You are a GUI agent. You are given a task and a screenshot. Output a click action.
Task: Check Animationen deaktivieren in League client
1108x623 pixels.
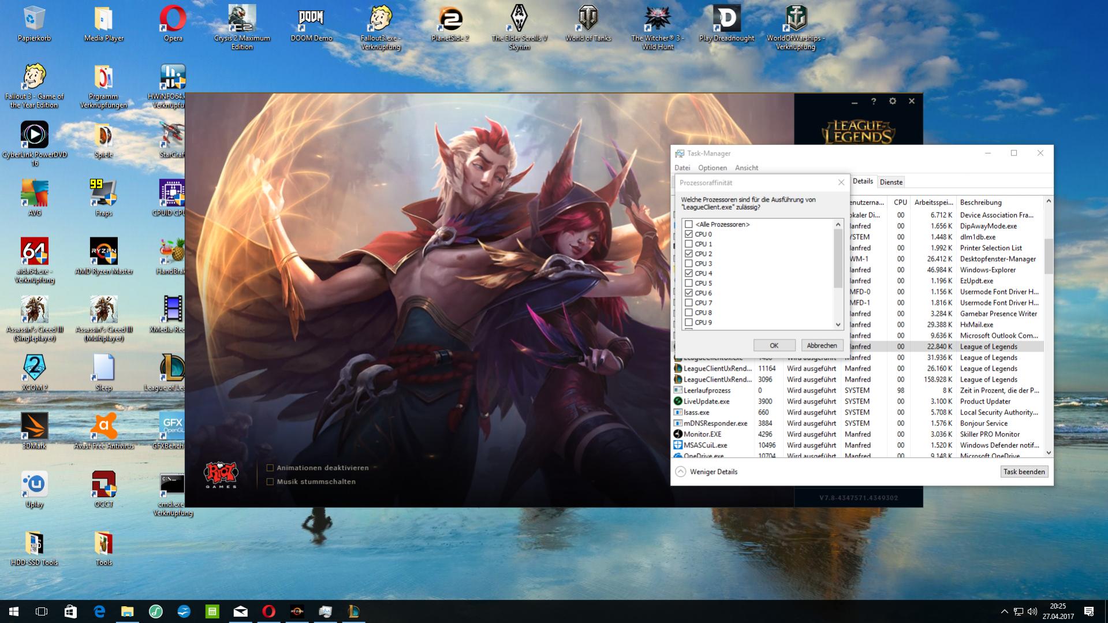[x=270, y=468]
